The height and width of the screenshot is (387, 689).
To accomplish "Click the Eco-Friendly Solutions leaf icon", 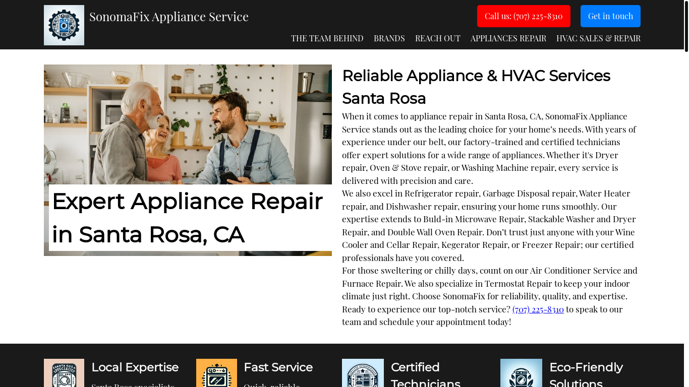I will (x=521, y=373).
